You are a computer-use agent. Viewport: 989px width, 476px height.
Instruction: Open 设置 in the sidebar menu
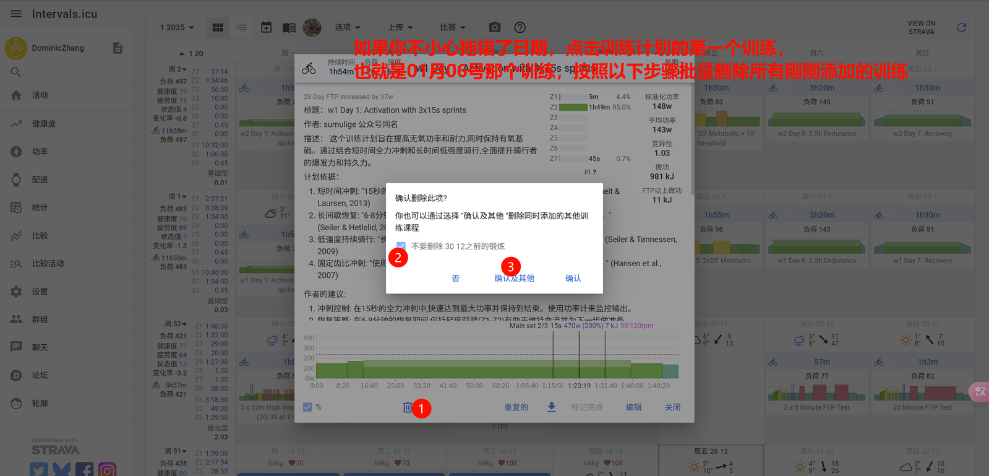click(40, 292)
